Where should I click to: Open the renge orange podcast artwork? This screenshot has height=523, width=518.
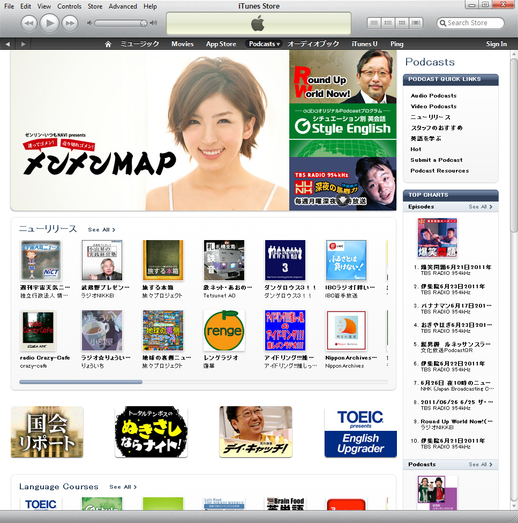pyautogui.click(x=224, y=331)
